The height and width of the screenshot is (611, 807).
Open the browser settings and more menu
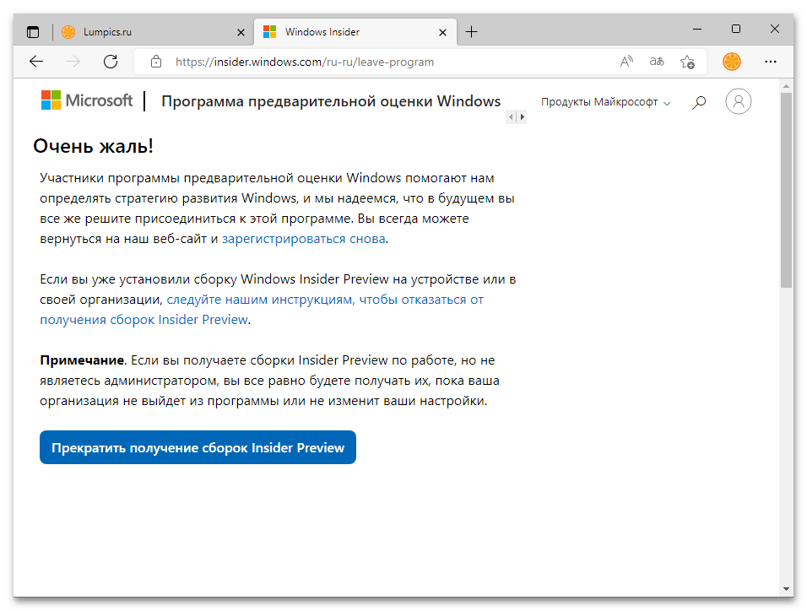tap(771, 62)
